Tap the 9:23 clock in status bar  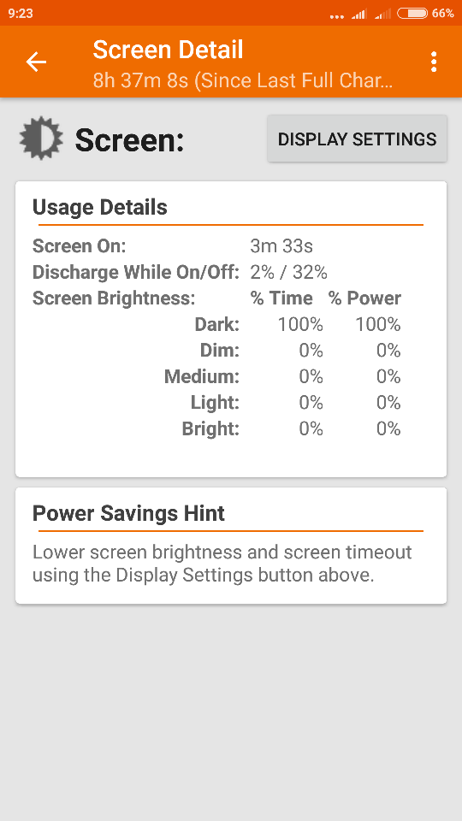coord(21,13)
